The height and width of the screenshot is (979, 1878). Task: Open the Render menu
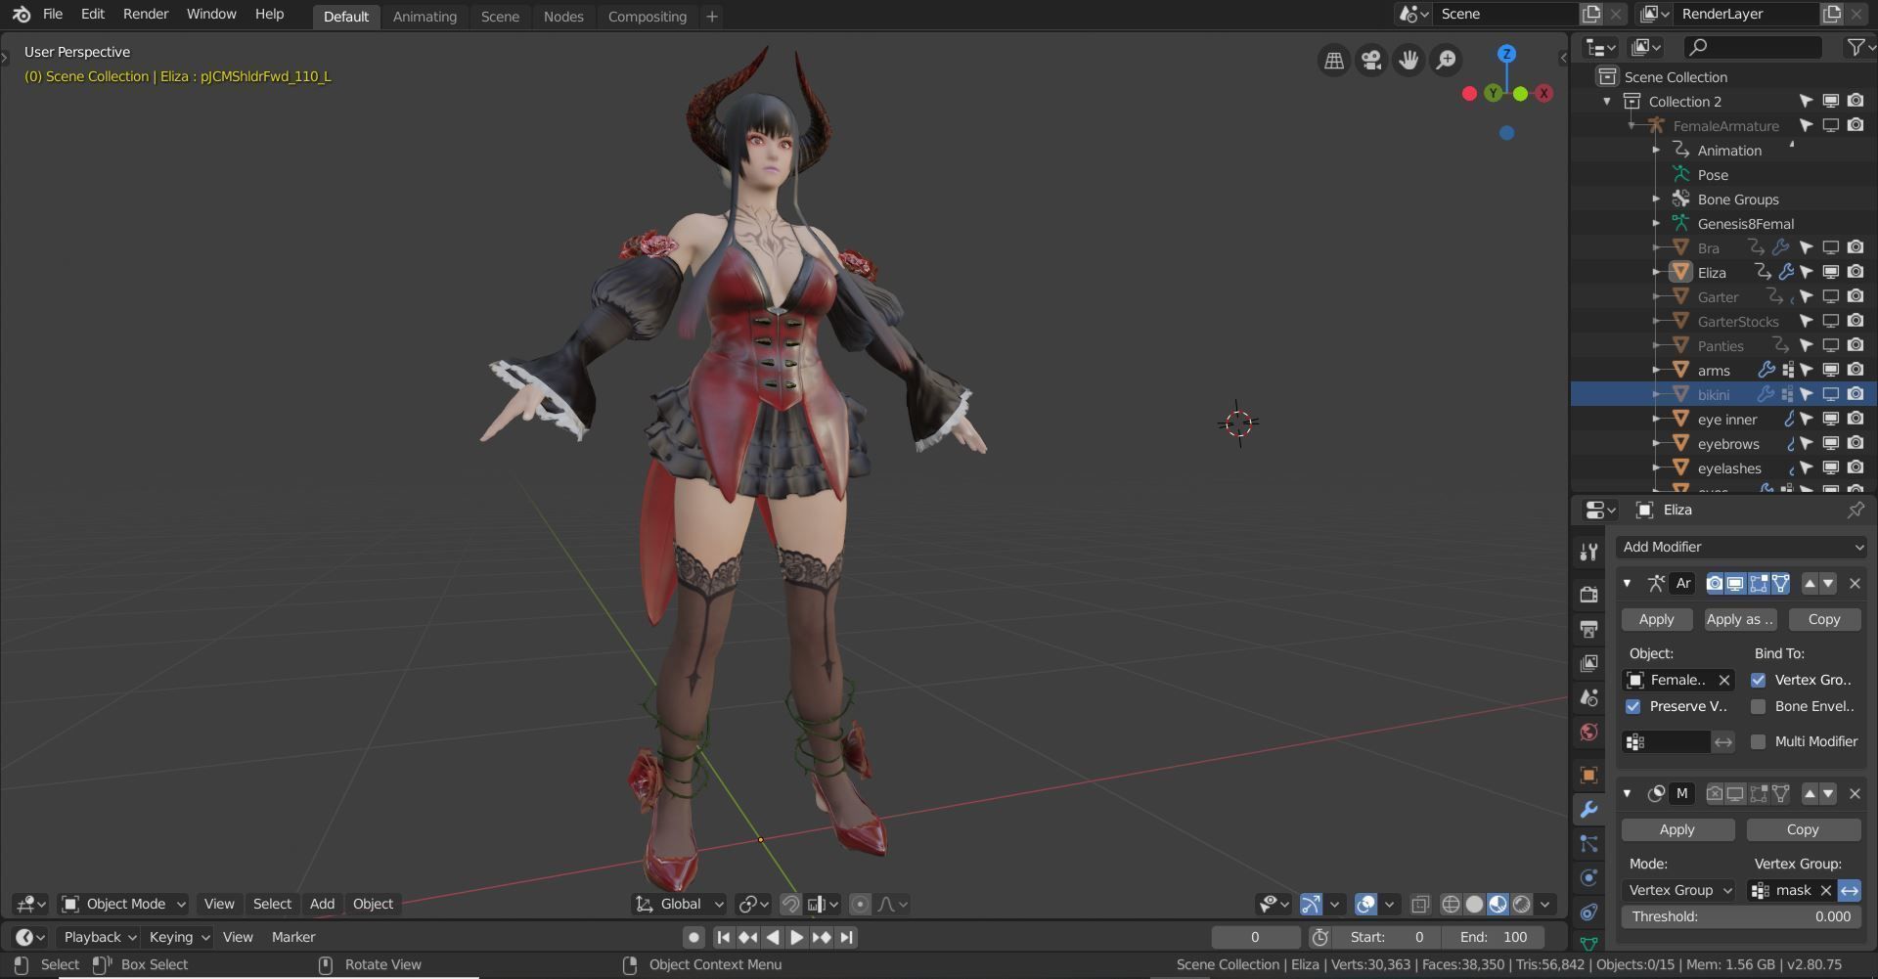click(x=146, y=14)
